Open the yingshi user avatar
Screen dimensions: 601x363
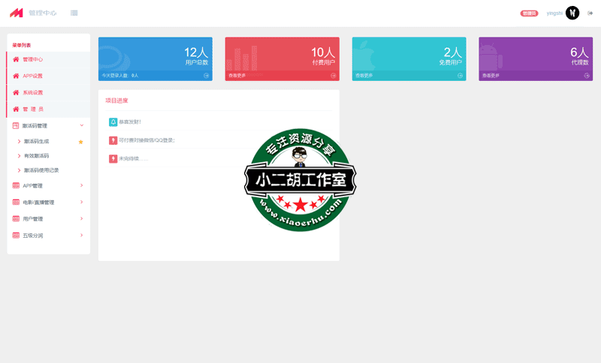pos(572,13)
